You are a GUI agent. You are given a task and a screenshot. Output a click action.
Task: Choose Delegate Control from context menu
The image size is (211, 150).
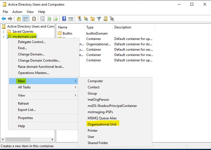click(x=32, y=42)
